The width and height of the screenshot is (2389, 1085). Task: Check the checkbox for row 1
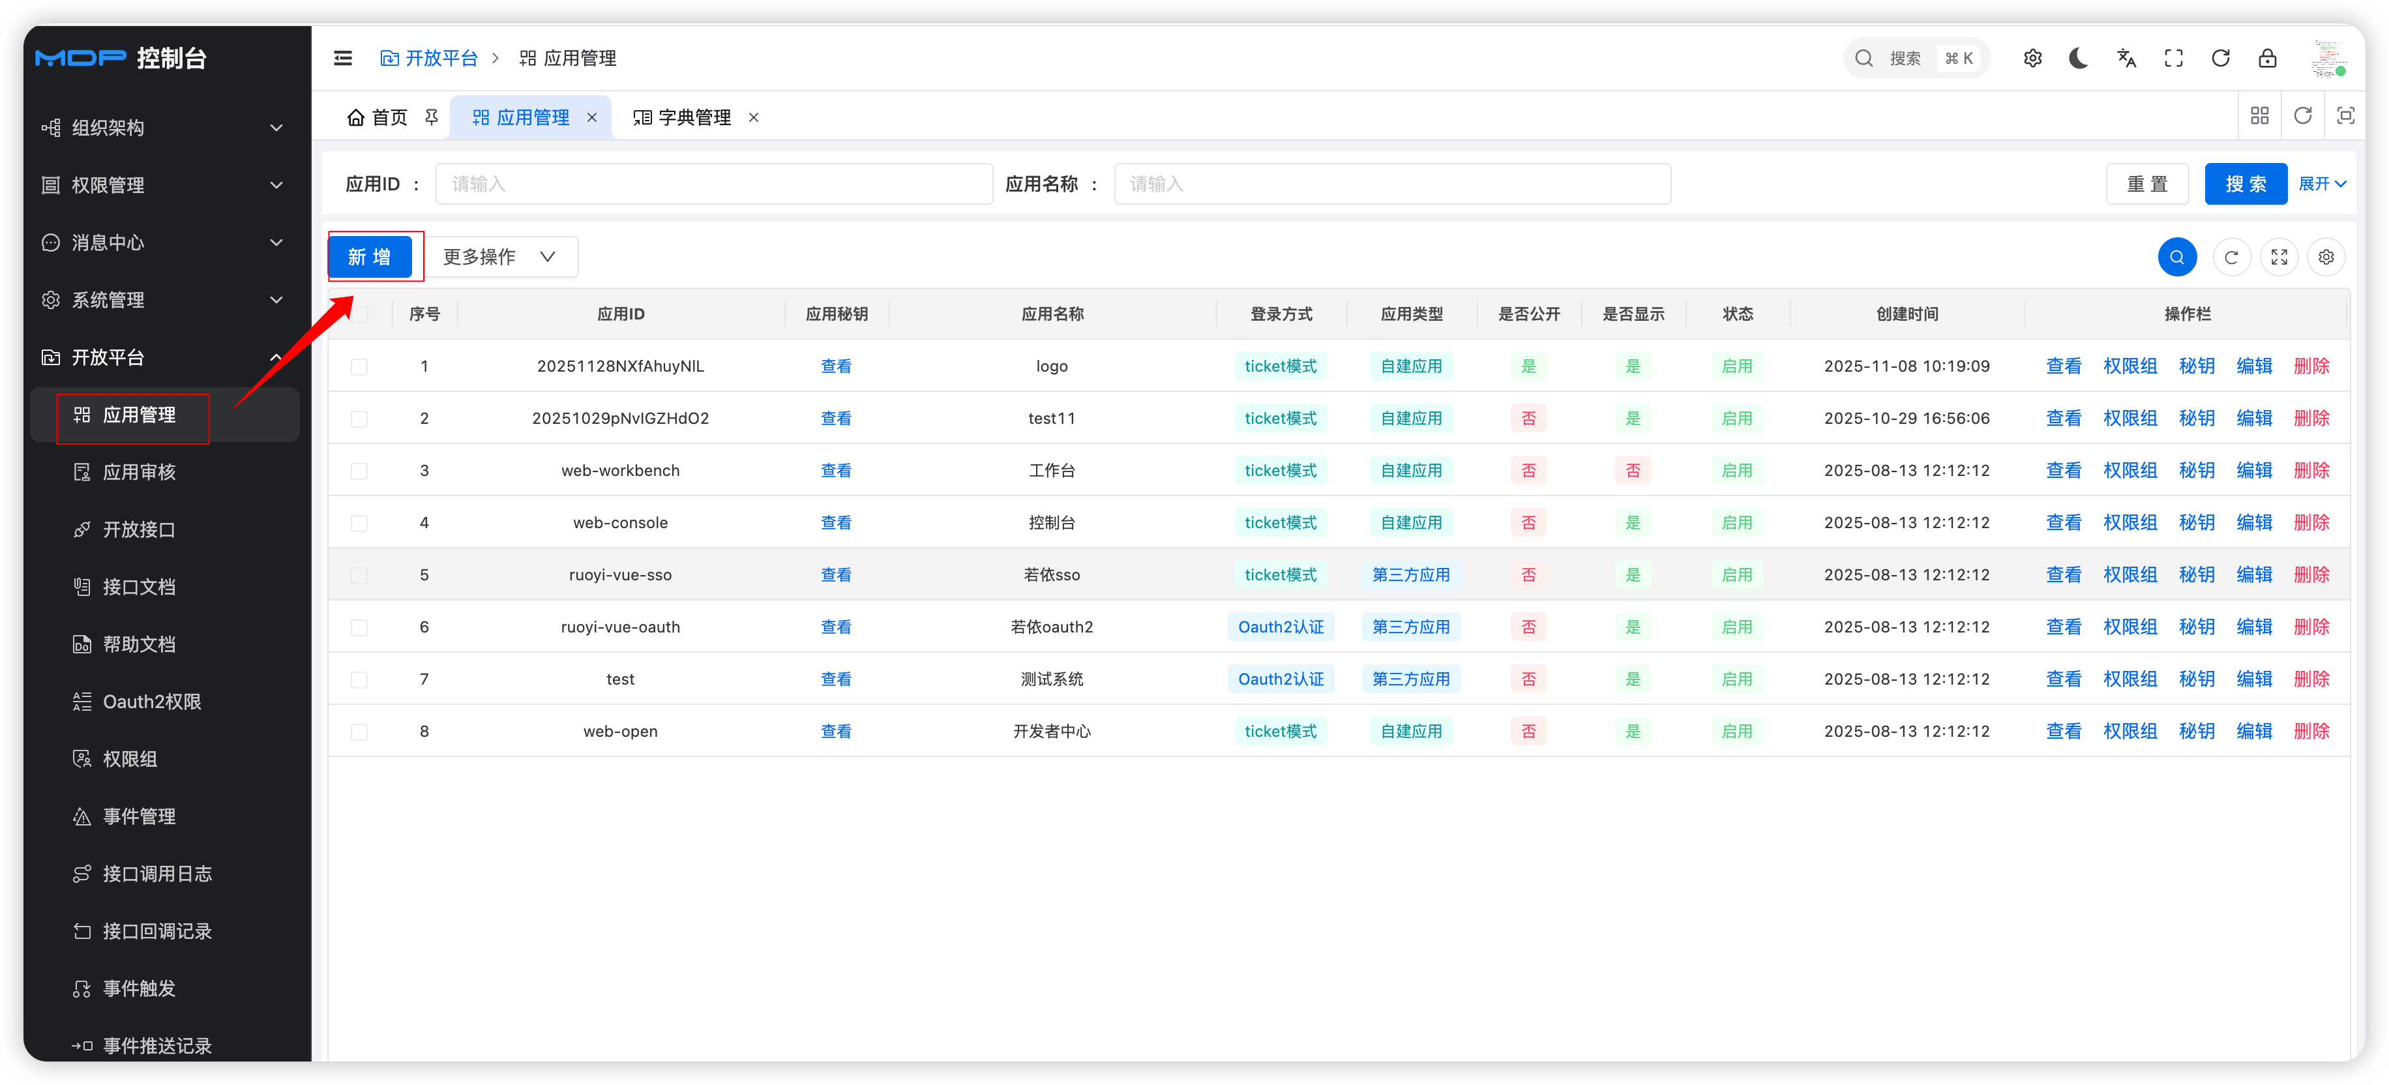coord(359,366)
